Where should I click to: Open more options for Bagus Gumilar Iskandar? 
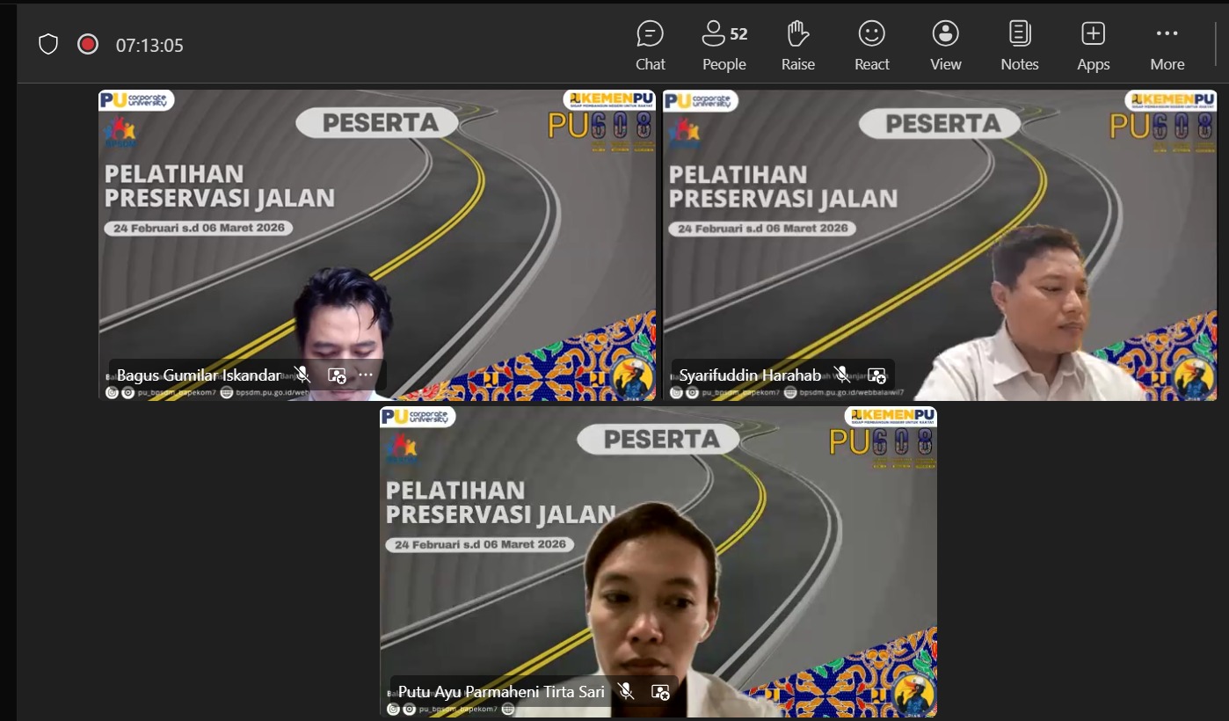(366, 375)
